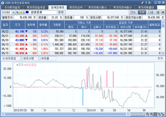
Task: Click the 다음 button
Action: click(x=151, y=12)
